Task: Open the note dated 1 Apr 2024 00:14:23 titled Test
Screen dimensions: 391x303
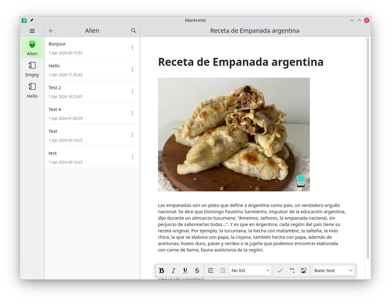Action: click(x=92, y=135)
